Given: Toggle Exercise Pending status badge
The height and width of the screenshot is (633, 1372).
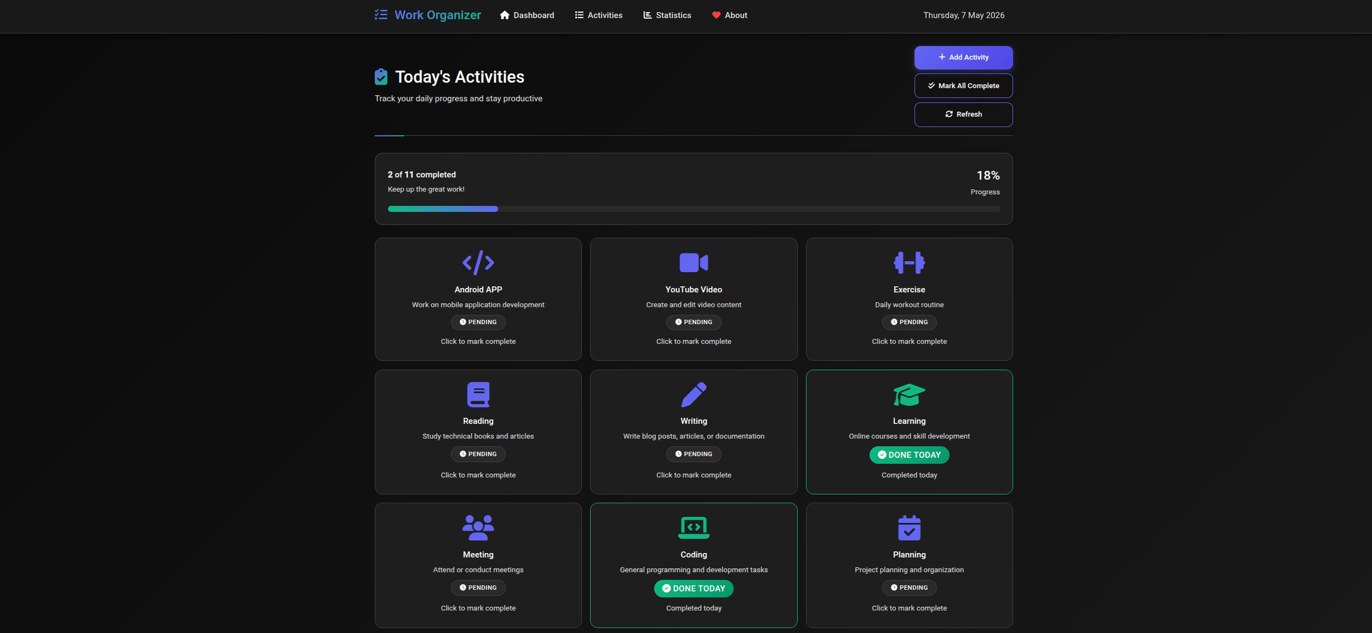Looking at the screenshot, I should tap(909, 322).
